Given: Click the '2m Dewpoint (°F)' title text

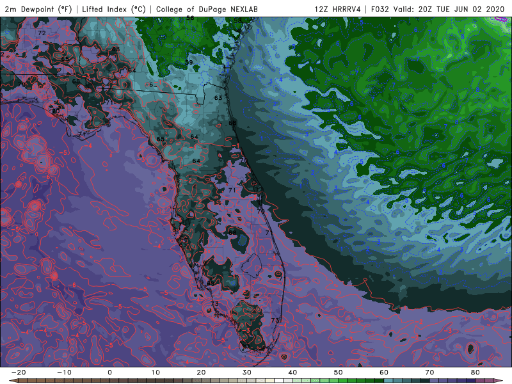Looking at the screenshot, I should click(x=38, y=9).
